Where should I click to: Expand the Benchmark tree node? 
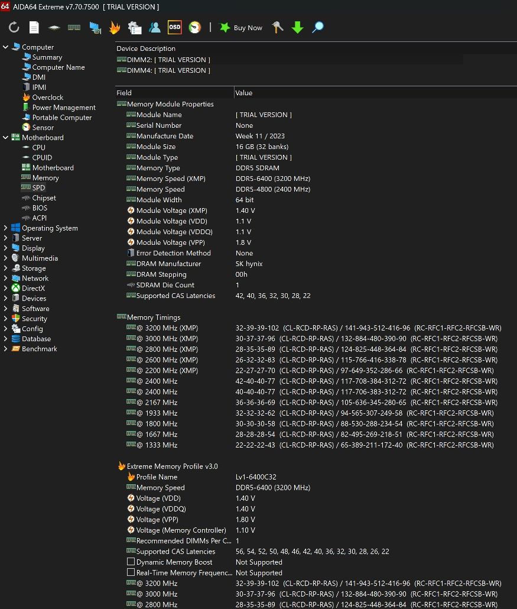(5, 349)
